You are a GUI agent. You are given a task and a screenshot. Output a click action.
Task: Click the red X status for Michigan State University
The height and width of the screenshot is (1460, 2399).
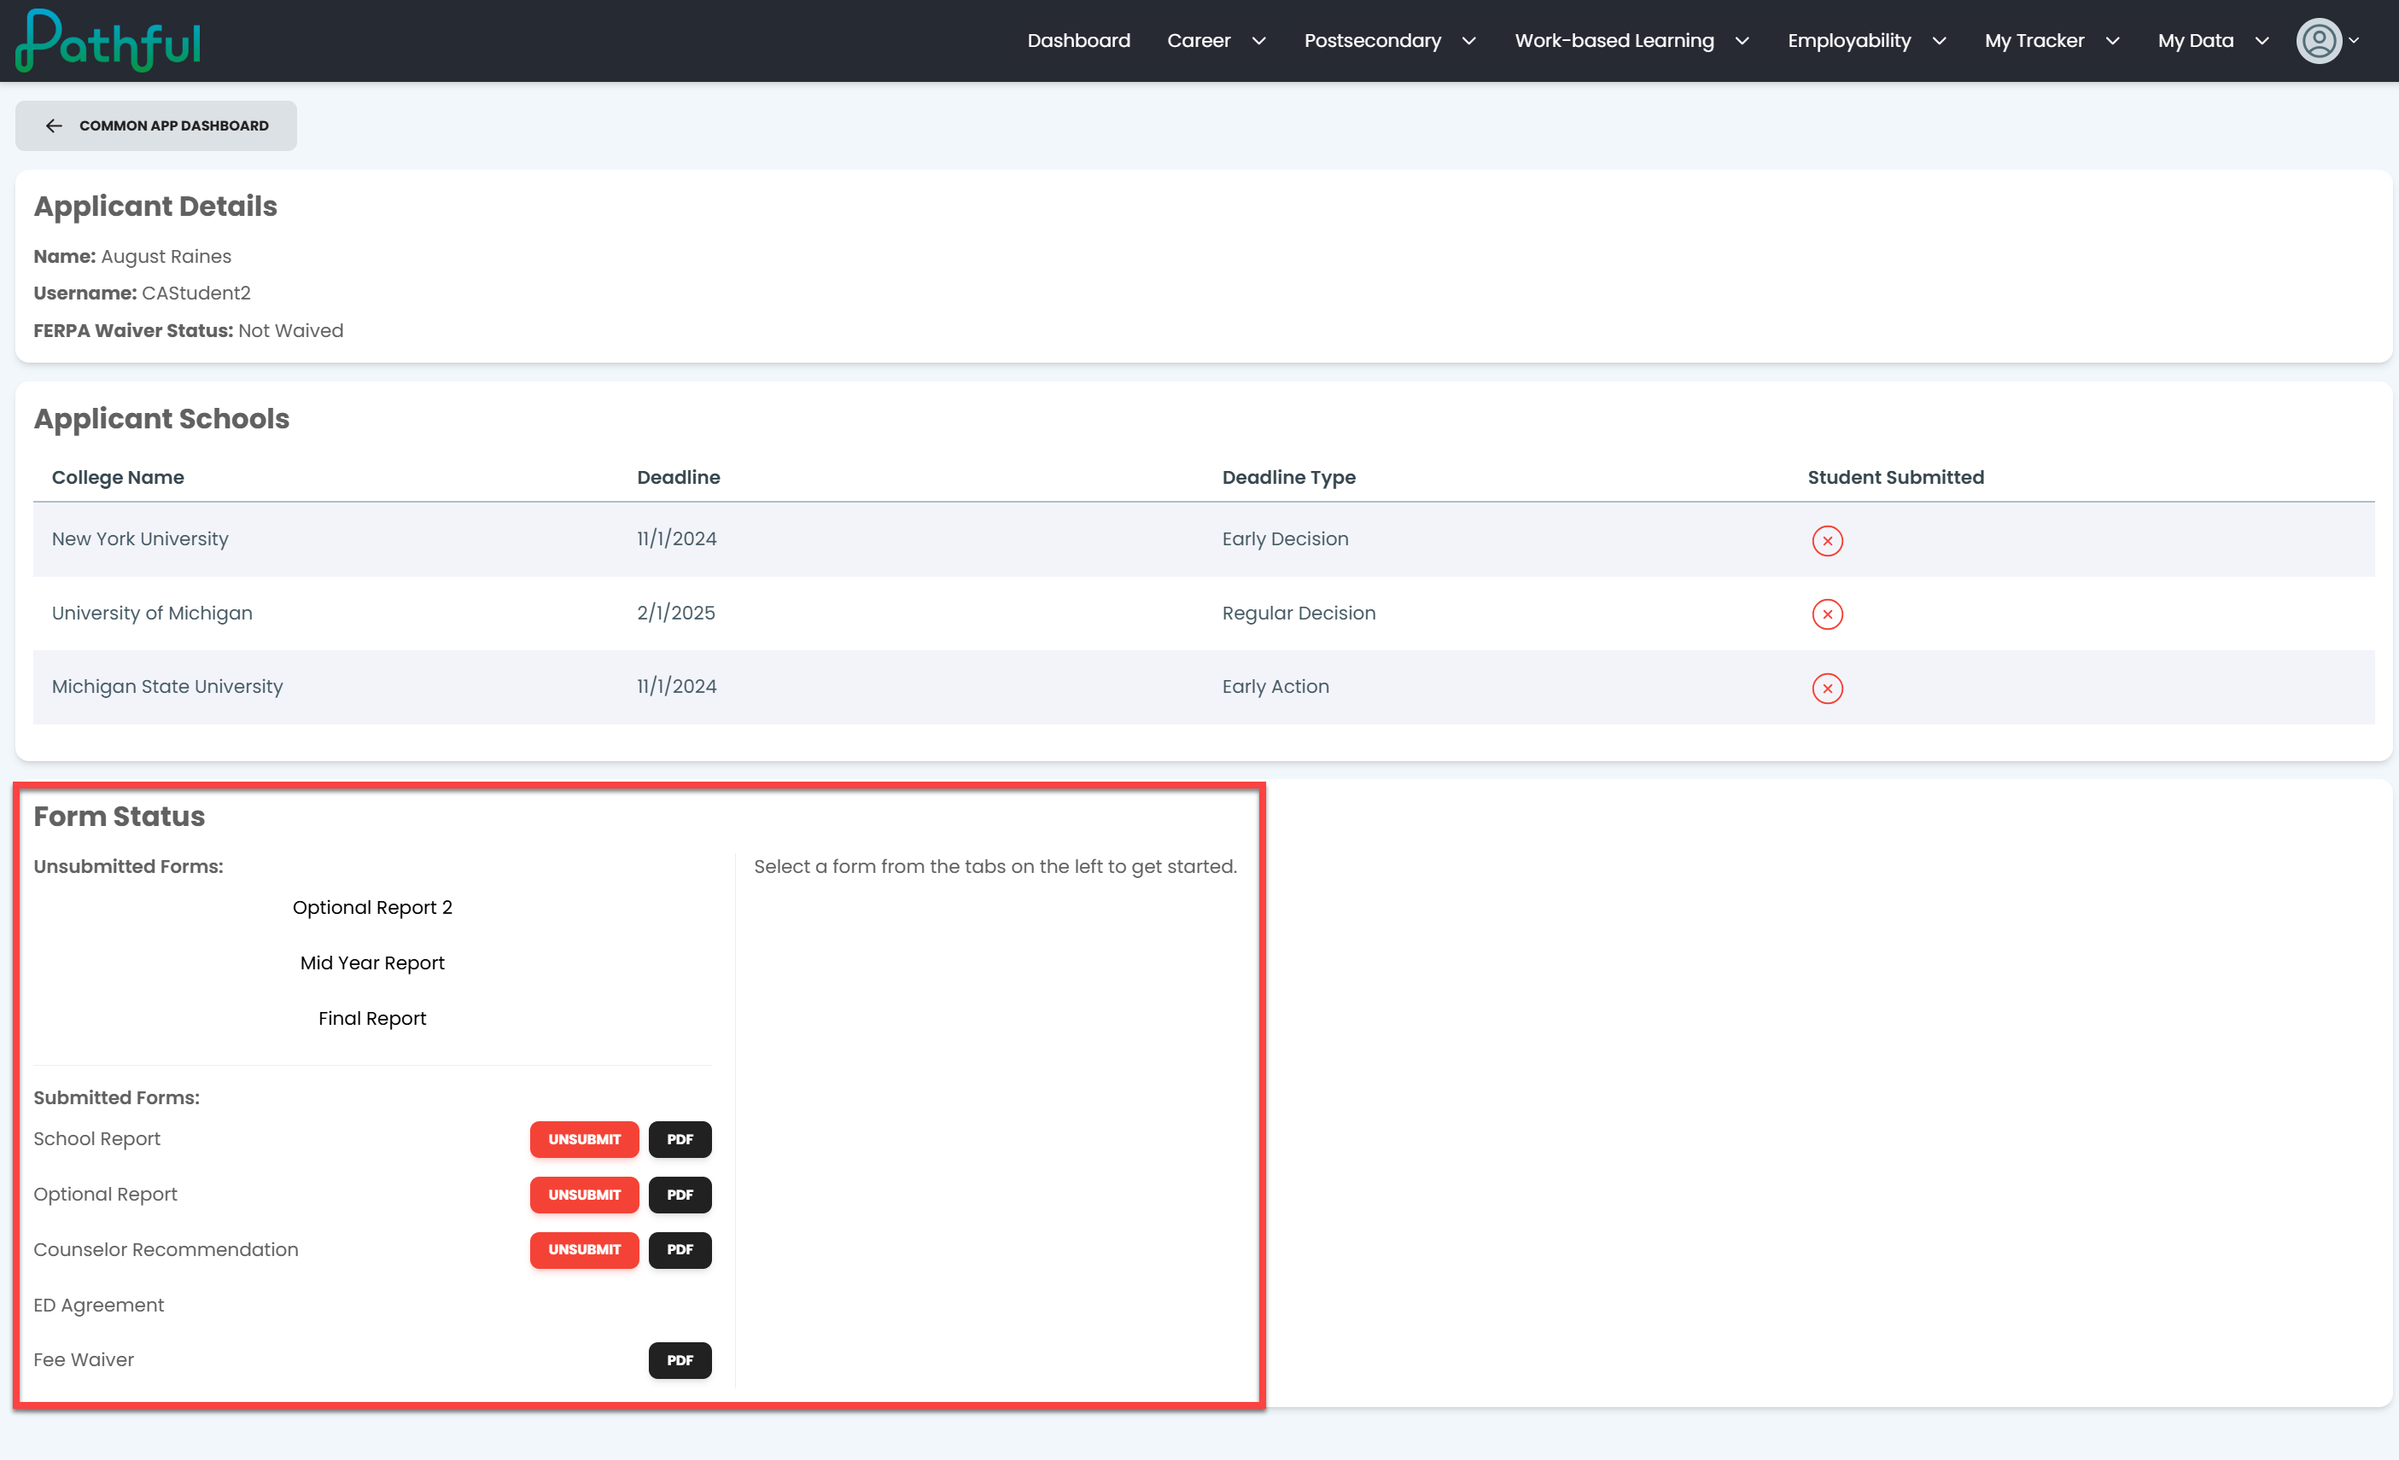(x=1826, y=688)
